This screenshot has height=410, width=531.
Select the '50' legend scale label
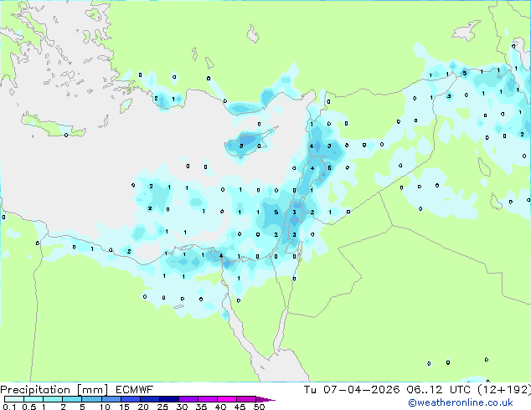point(259,407)
